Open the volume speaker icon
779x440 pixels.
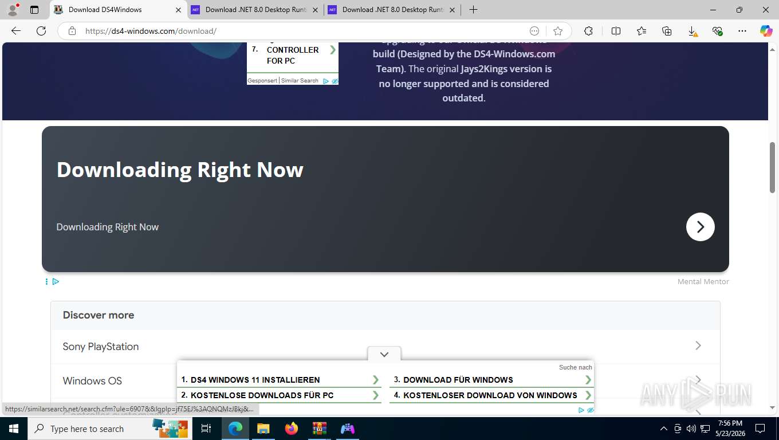coord(691,429)
